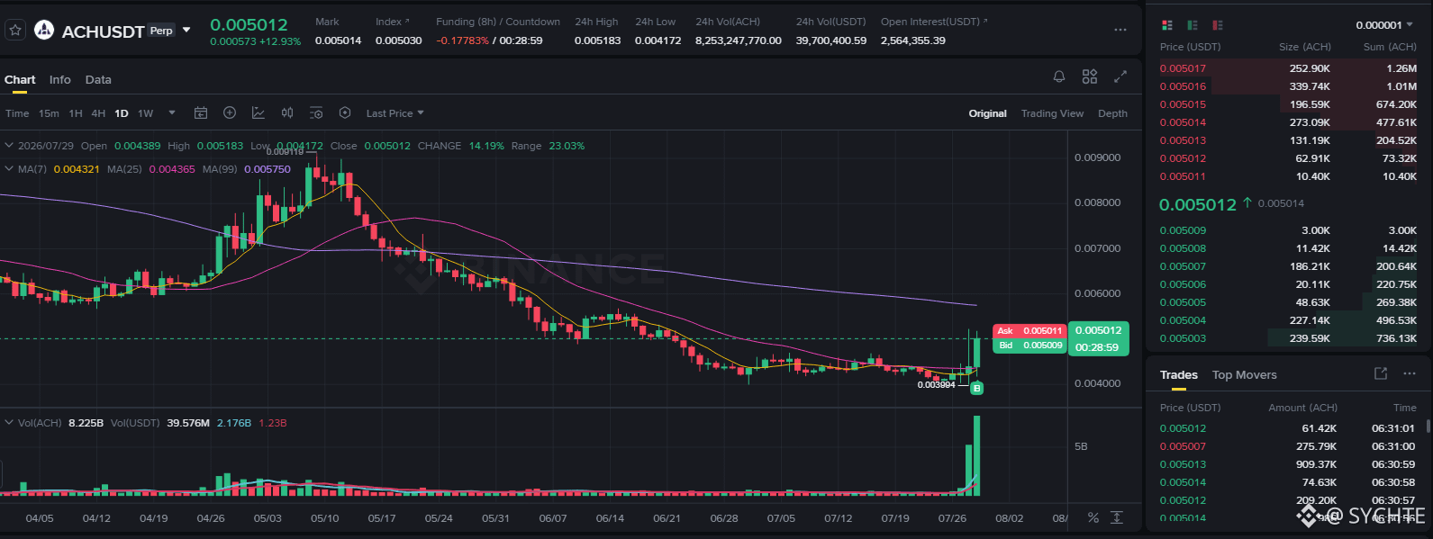
Task: Select the 15m interval
Action: (x=49, y=113)
